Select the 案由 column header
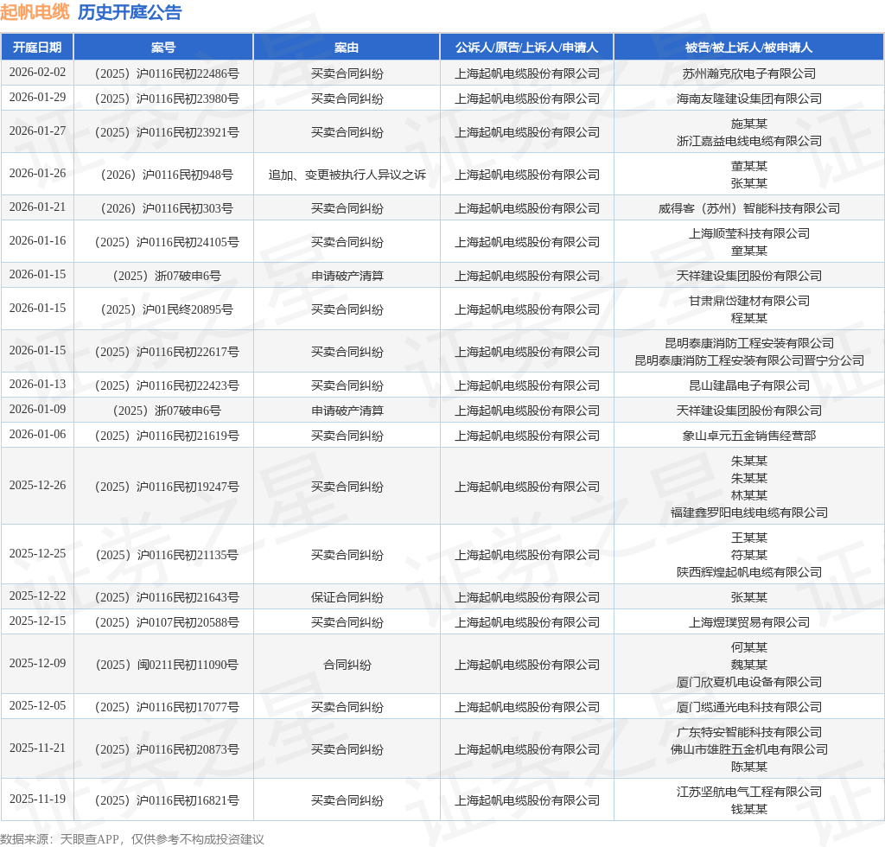The height and width of the screenshot is (847, 885). click(347, 48)
